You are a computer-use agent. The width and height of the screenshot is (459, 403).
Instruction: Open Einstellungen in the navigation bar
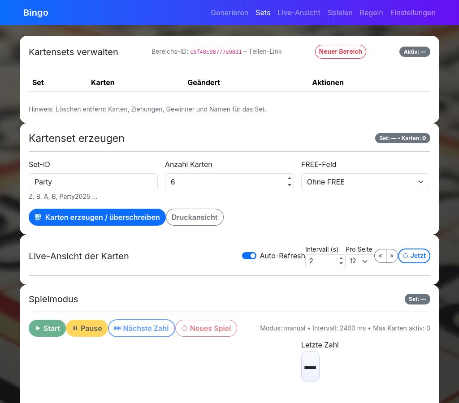pyautogui.click(x=413, y=13)
